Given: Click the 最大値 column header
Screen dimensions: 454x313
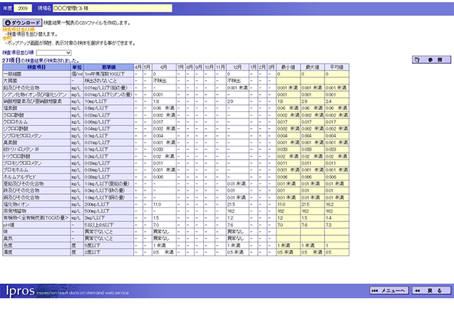Looking at the screenshot, I should [x=312, y=67].
